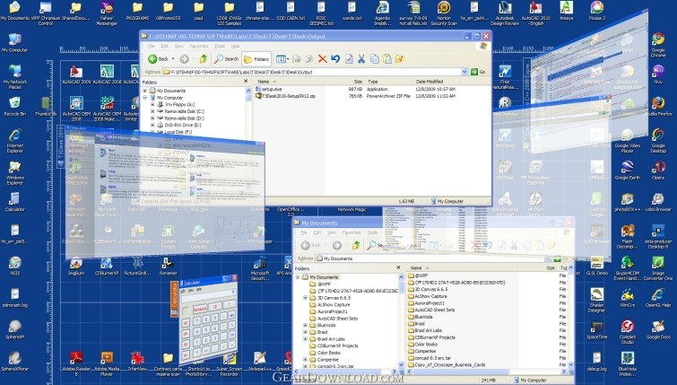
Task: Click the Up folder icon in My Documents window
Action: [x=356, y=245]
